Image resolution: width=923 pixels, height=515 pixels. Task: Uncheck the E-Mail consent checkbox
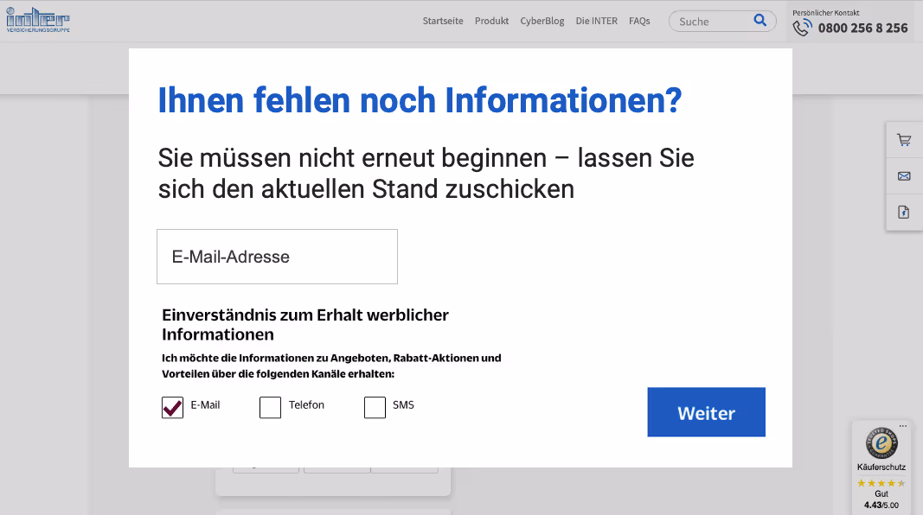click(x=171, y=406)
